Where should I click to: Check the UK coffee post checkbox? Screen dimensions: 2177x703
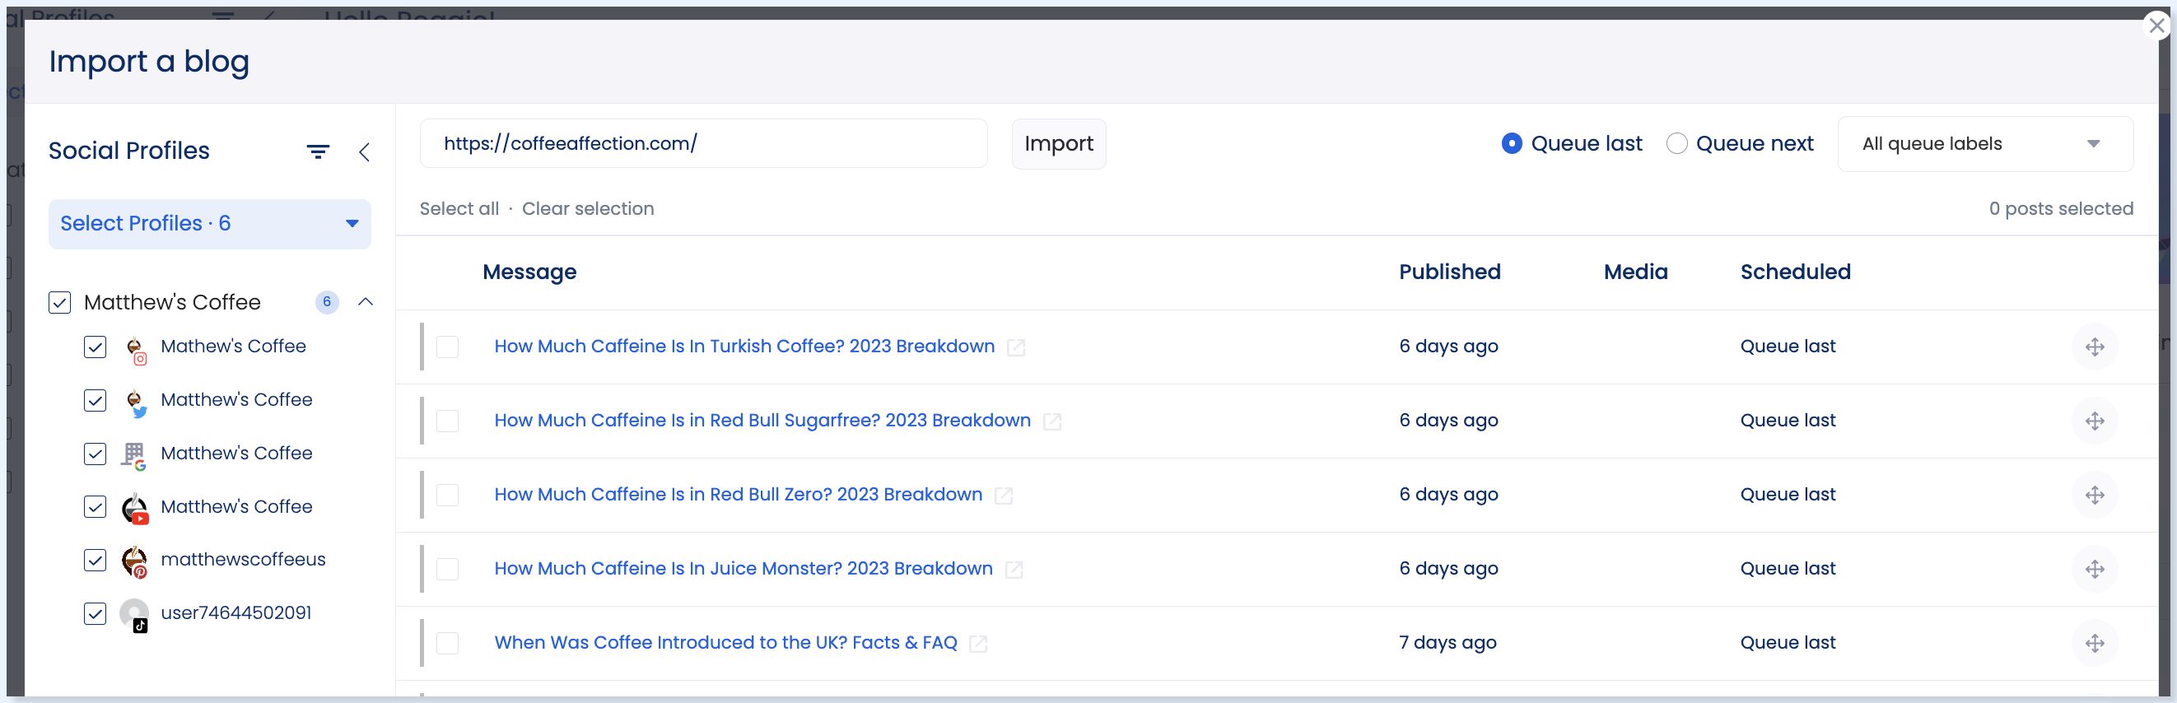(x=448, y=644)
